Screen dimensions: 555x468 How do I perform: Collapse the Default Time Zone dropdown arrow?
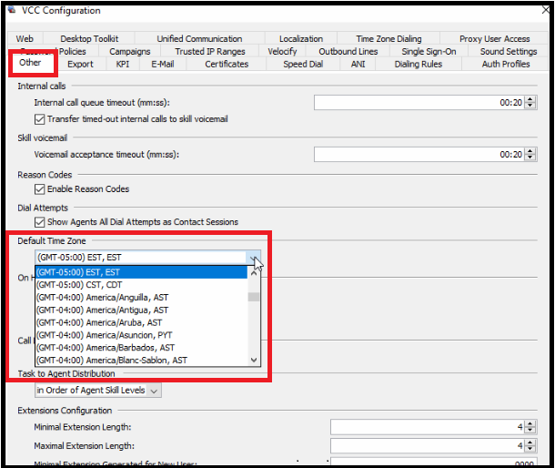coord(254,258)
